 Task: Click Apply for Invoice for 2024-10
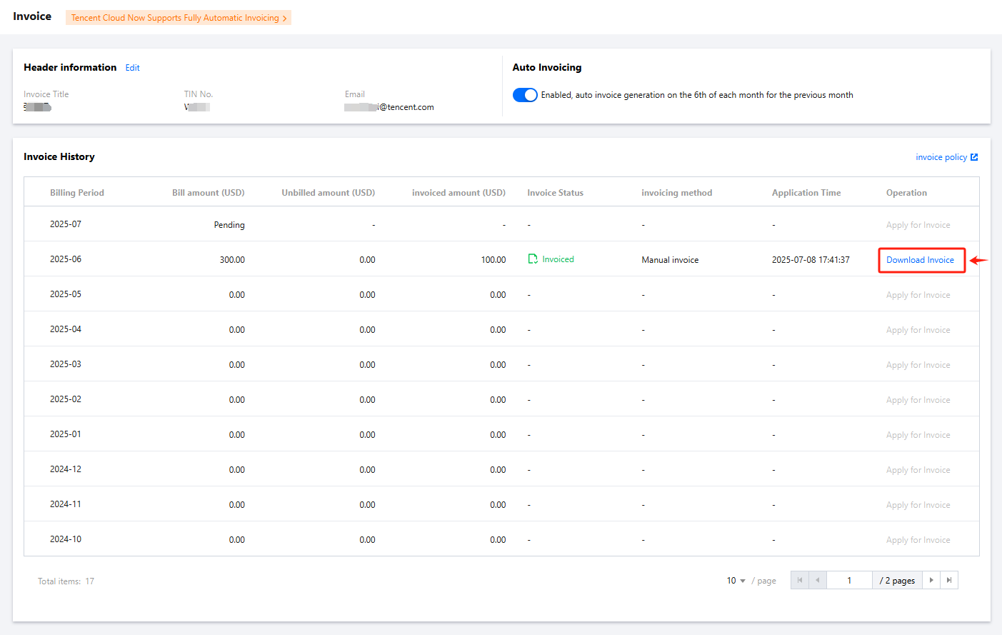coord(918,540)
